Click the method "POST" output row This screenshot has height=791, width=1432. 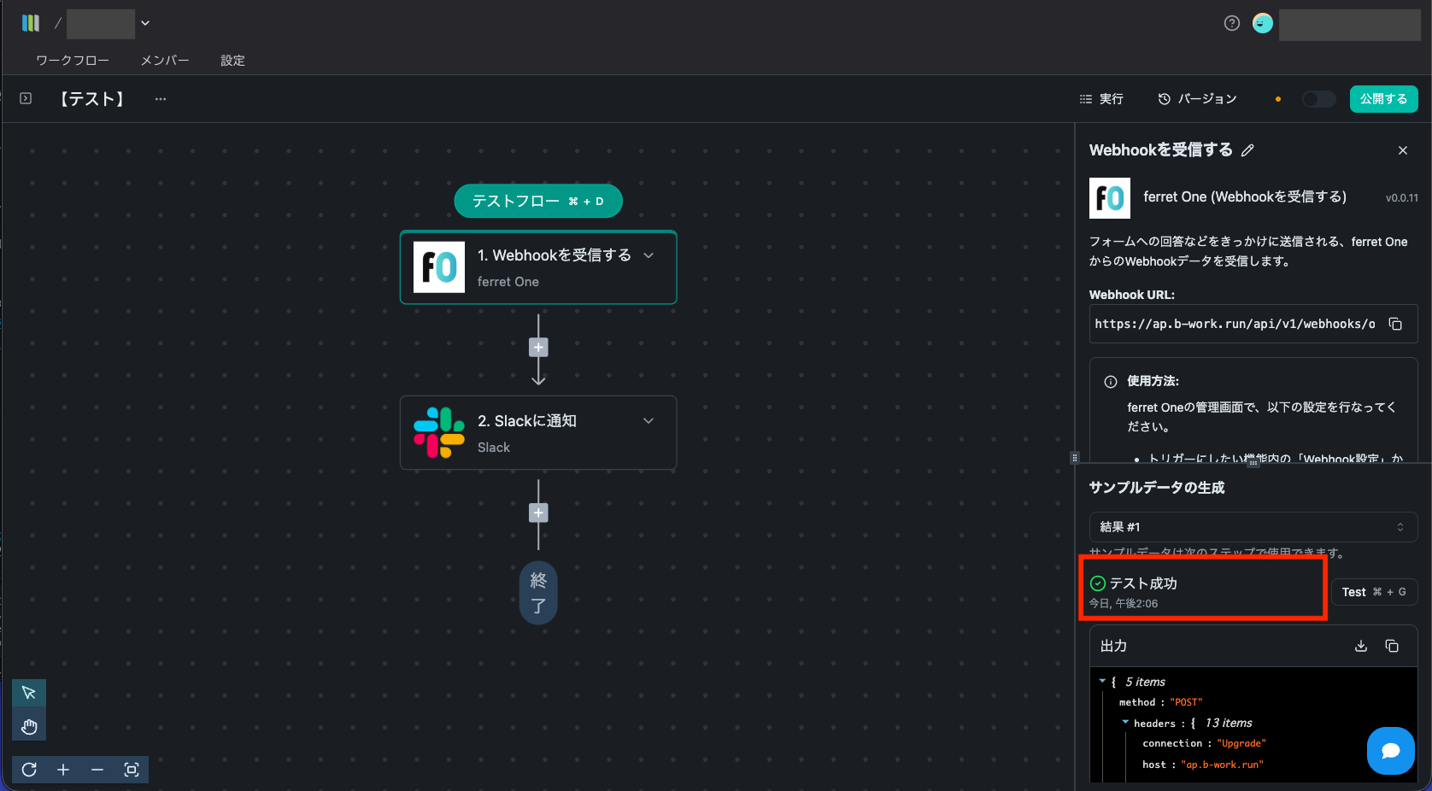[x=1160, y=702]
